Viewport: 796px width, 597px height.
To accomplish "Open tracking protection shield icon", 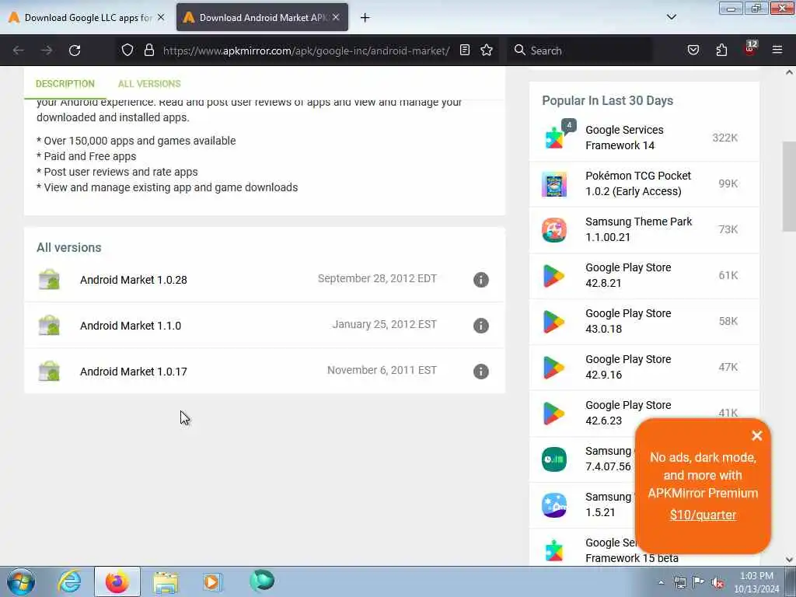I will (x=127, y=50).
